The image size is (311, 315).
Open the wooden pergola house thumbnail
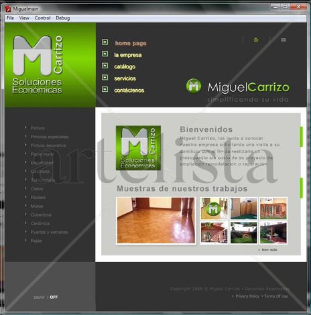click(273, 208)
